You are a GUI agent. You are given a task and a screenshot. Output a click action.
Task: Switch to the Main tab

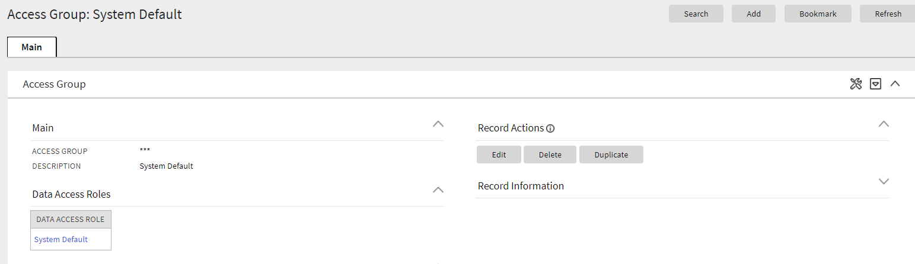[x=32, y=47]
